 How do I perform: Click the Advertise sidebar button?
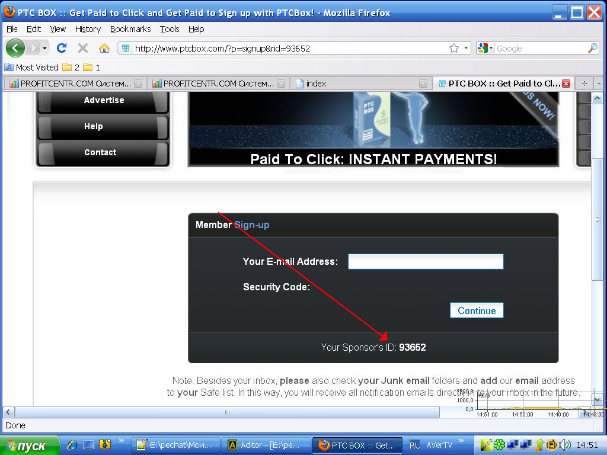[x=103, y=101]
